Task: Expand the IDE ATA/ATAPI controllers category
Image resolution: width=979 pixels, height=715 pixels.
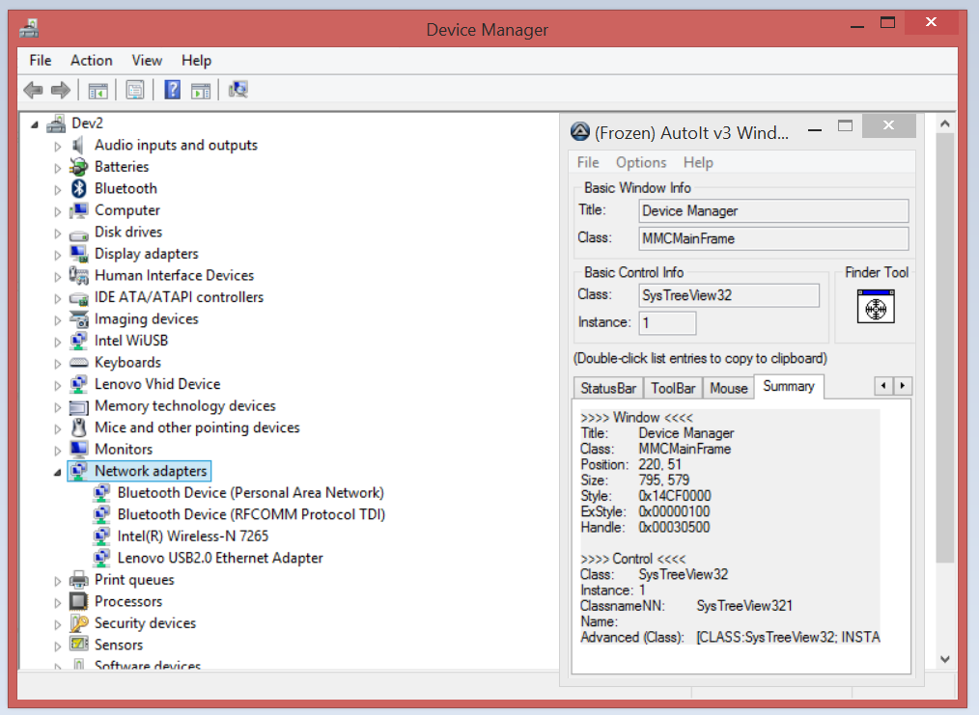Action: 57,298
